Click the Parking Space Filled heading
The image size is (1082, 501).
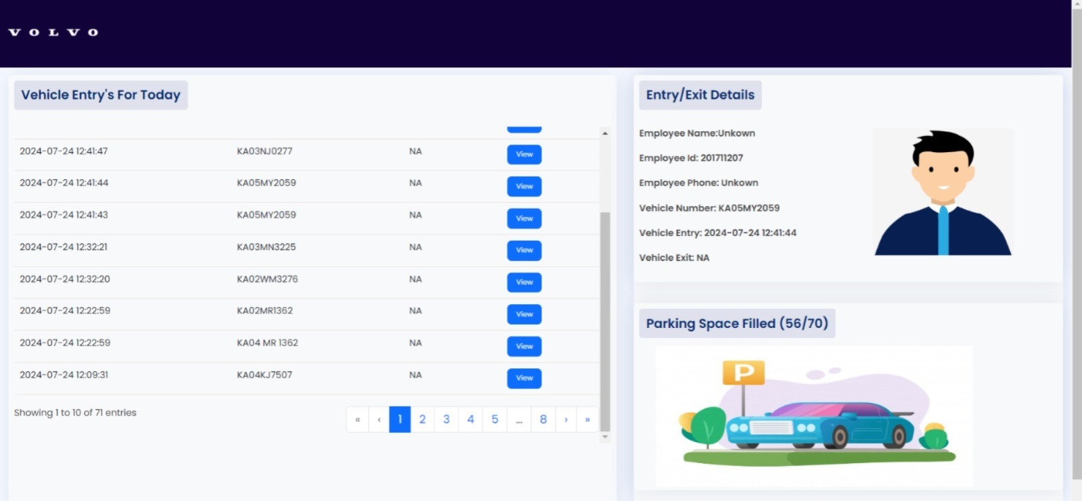point(737,323)
